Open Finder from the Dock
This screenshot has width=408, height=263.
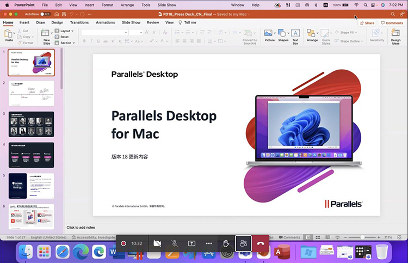[26, 252]
